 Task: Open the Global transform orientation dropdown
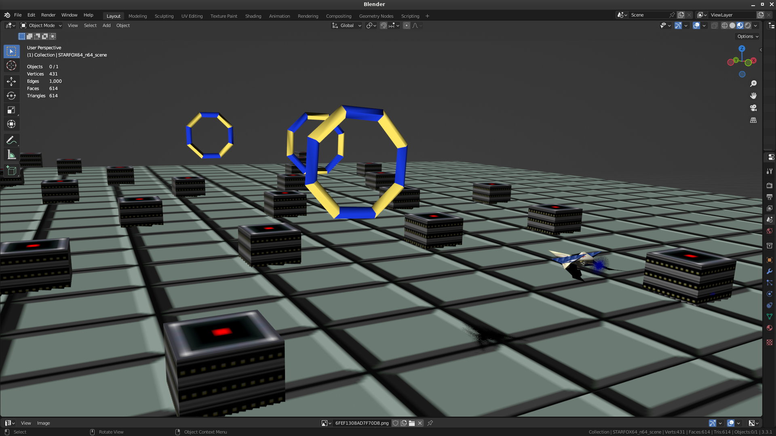pos(347,25)
